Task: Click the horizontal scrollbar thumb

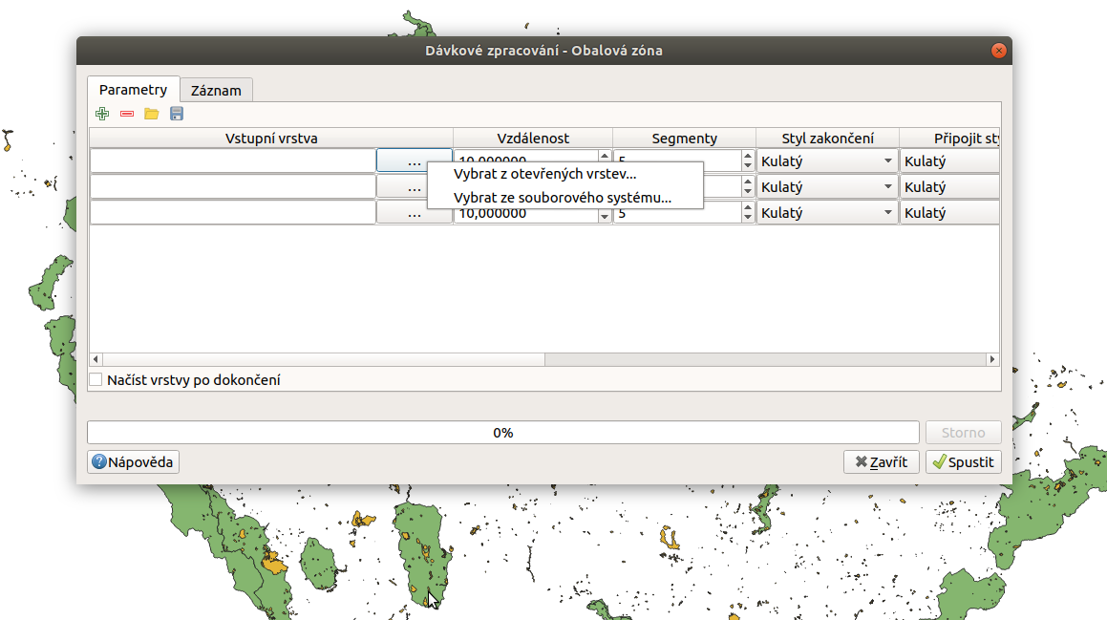Action: tap(324, 359)
